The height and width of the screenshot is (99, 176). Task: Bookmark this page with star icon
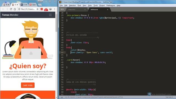37,9
